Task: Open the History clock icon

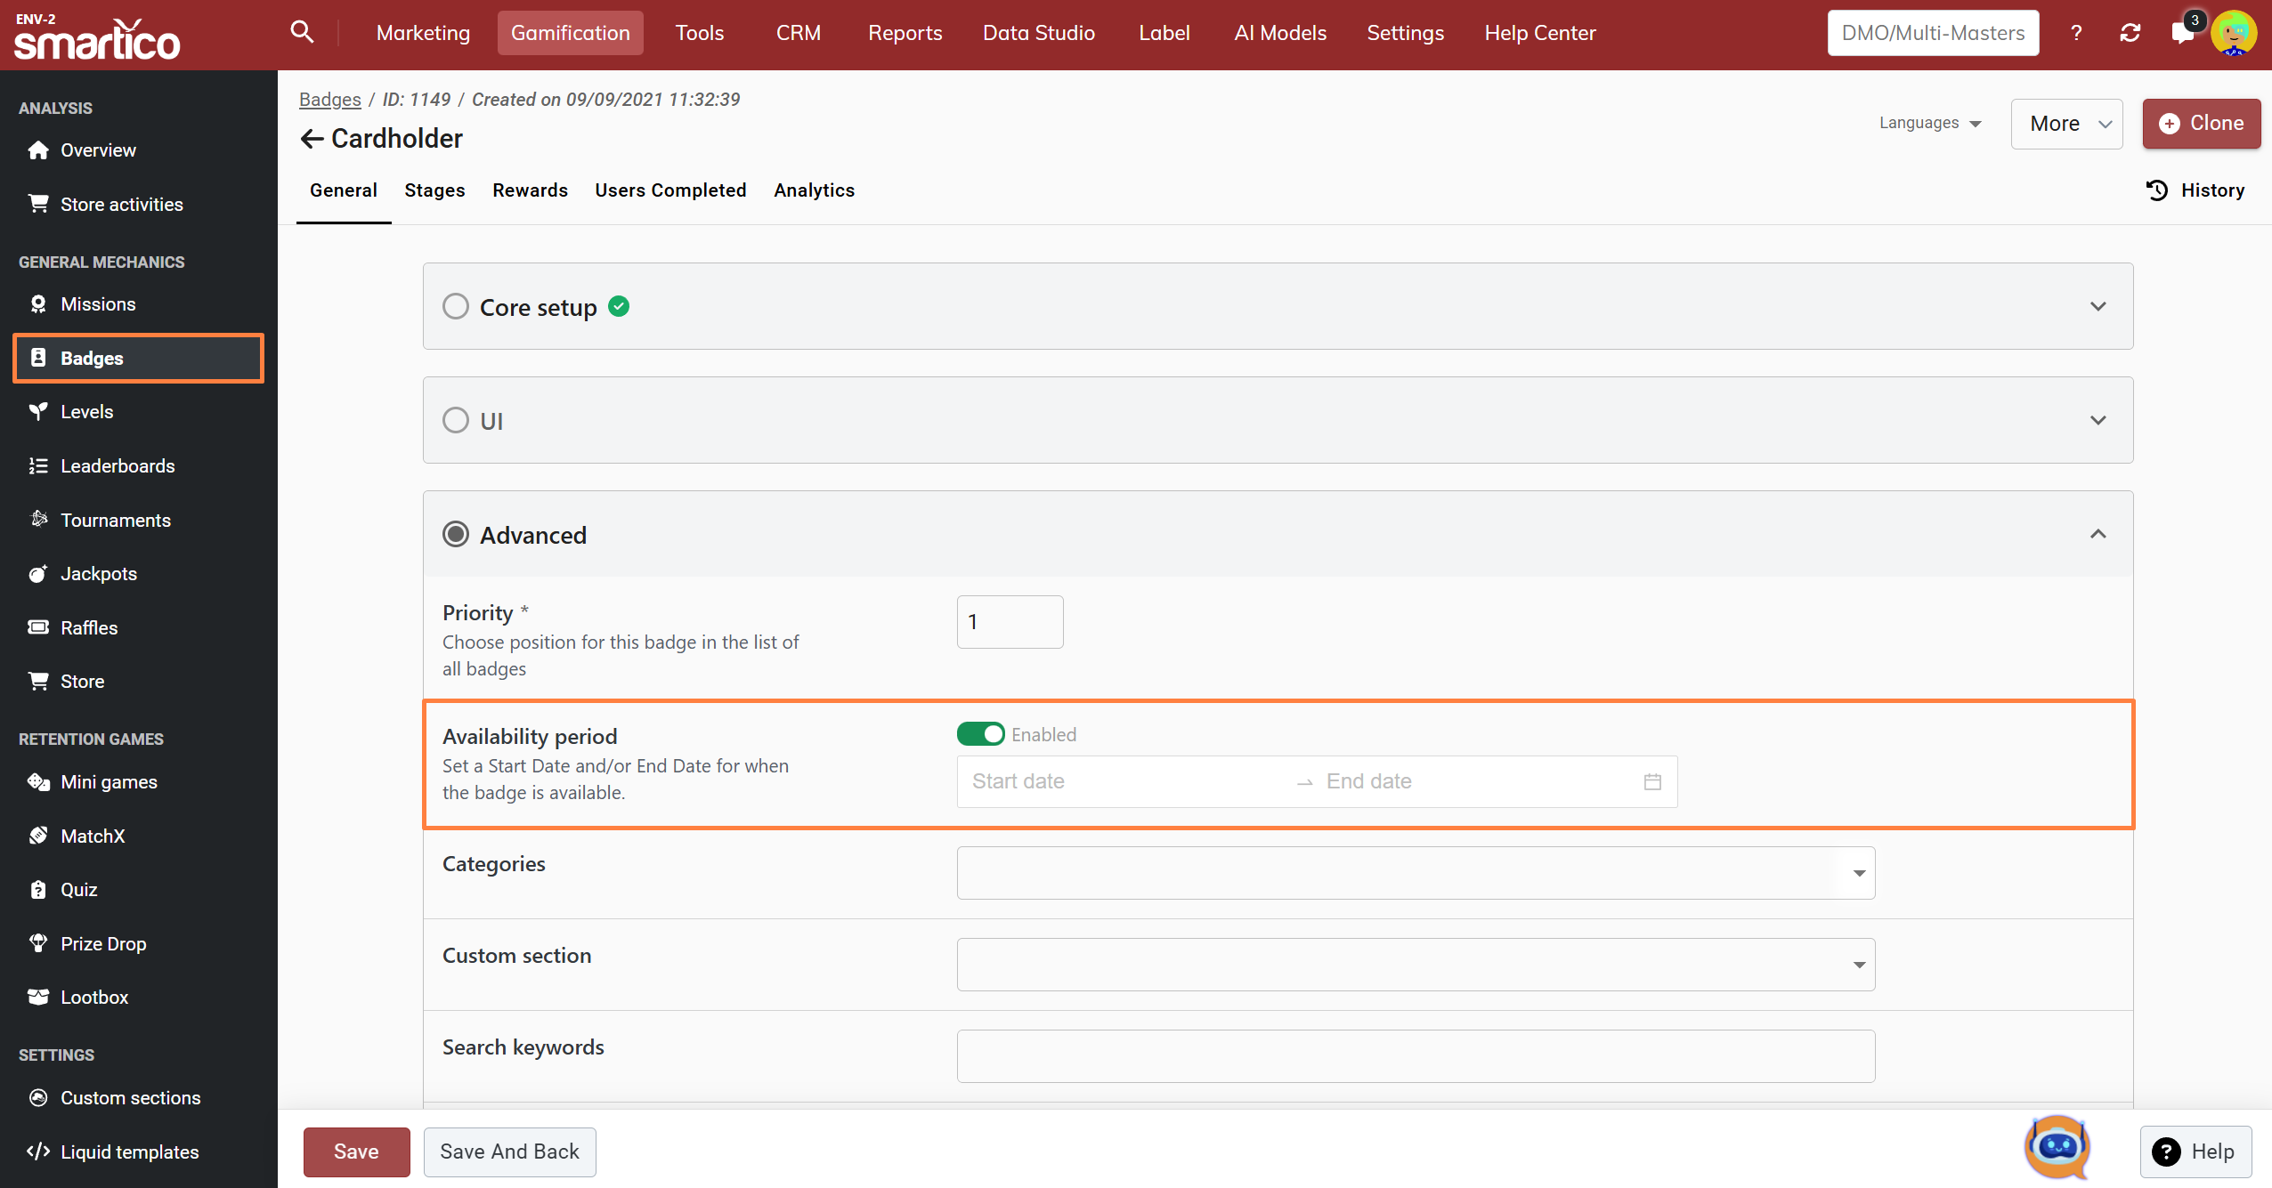Action: [x=2157, y=190]
